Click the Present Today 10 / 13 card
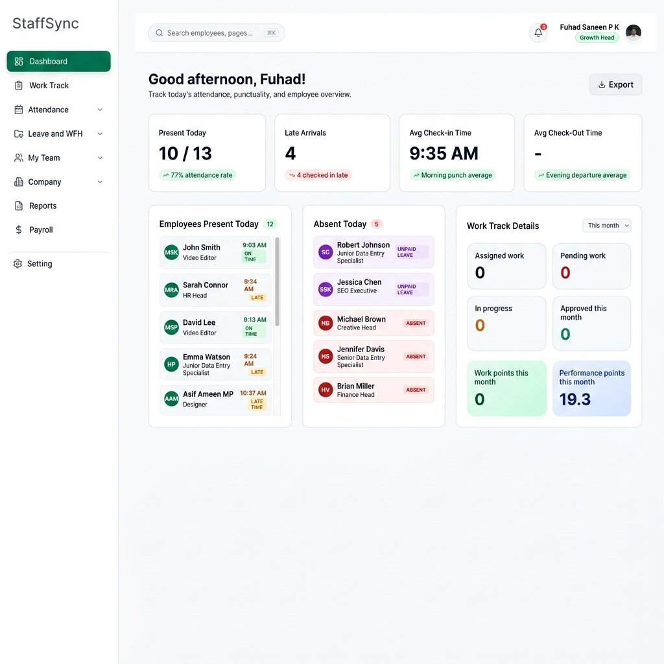The width and height of the screenshot is (664, 664). [207, 153]
